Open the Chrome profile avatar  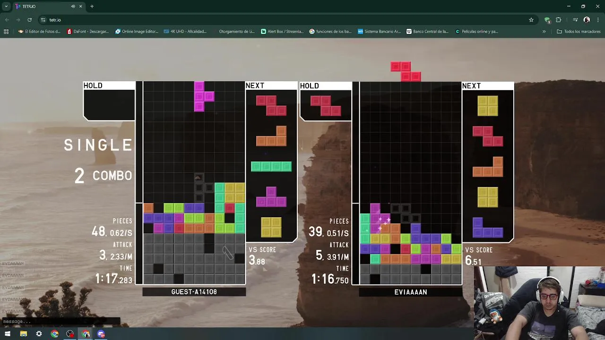tap(587, 20)
